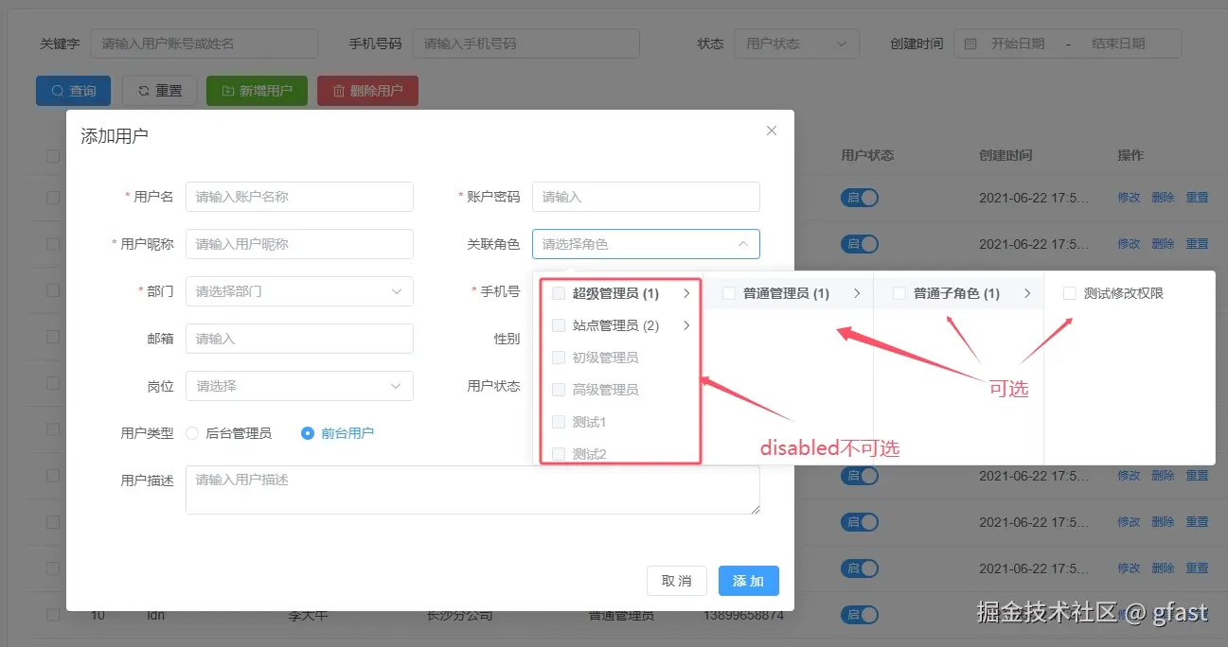Select the 后台管理员 radio option
Screen dimensions: 1228x647
click(x=192, y=433)
